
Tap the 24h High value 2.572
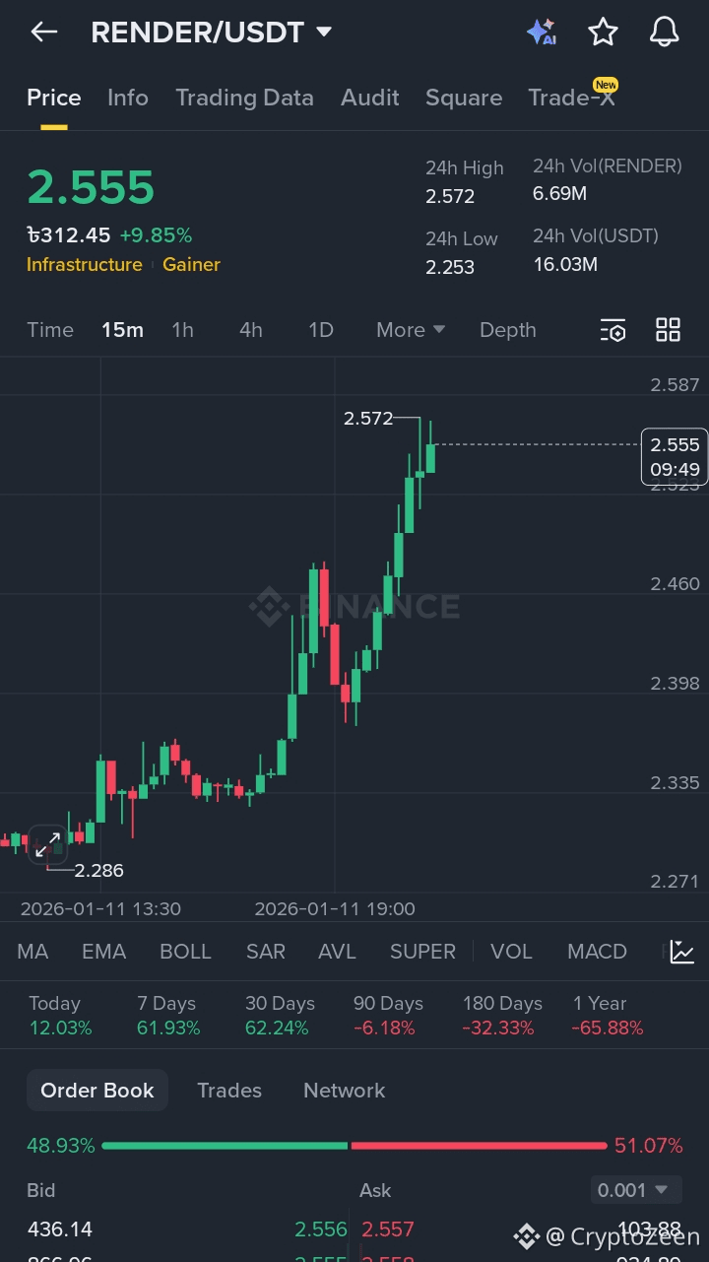pos(450,196)
